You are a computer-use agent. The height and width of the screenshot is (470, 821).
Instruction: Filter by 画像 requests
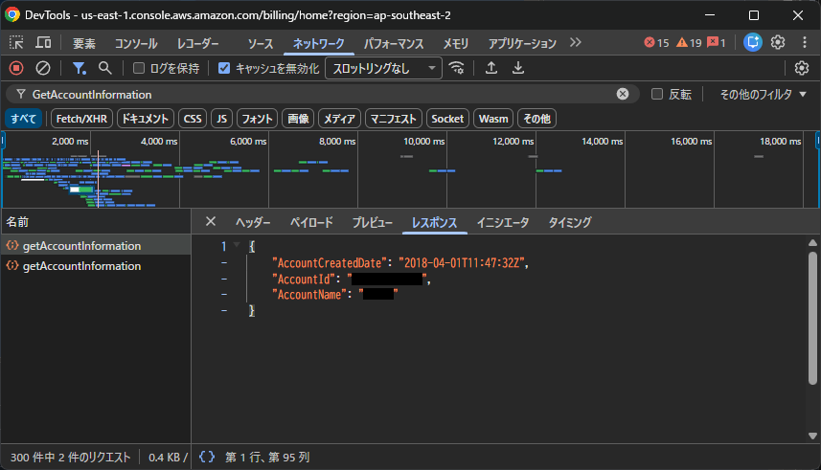(x=298, y=119)
